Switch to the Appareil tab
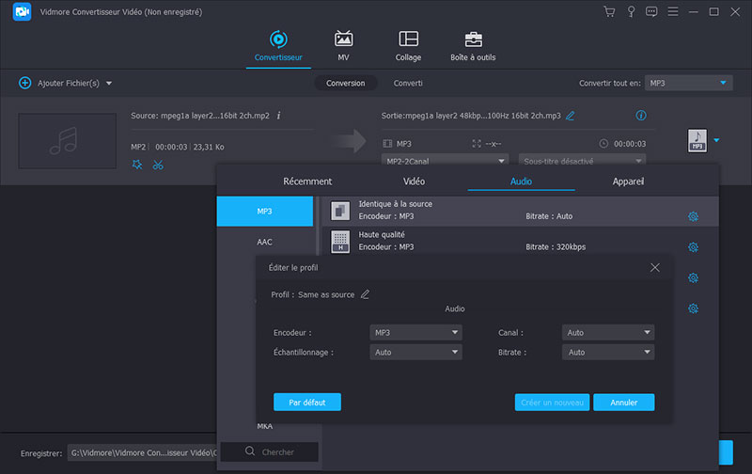Screen dimensions: 752x474 (x=628, y=181)
